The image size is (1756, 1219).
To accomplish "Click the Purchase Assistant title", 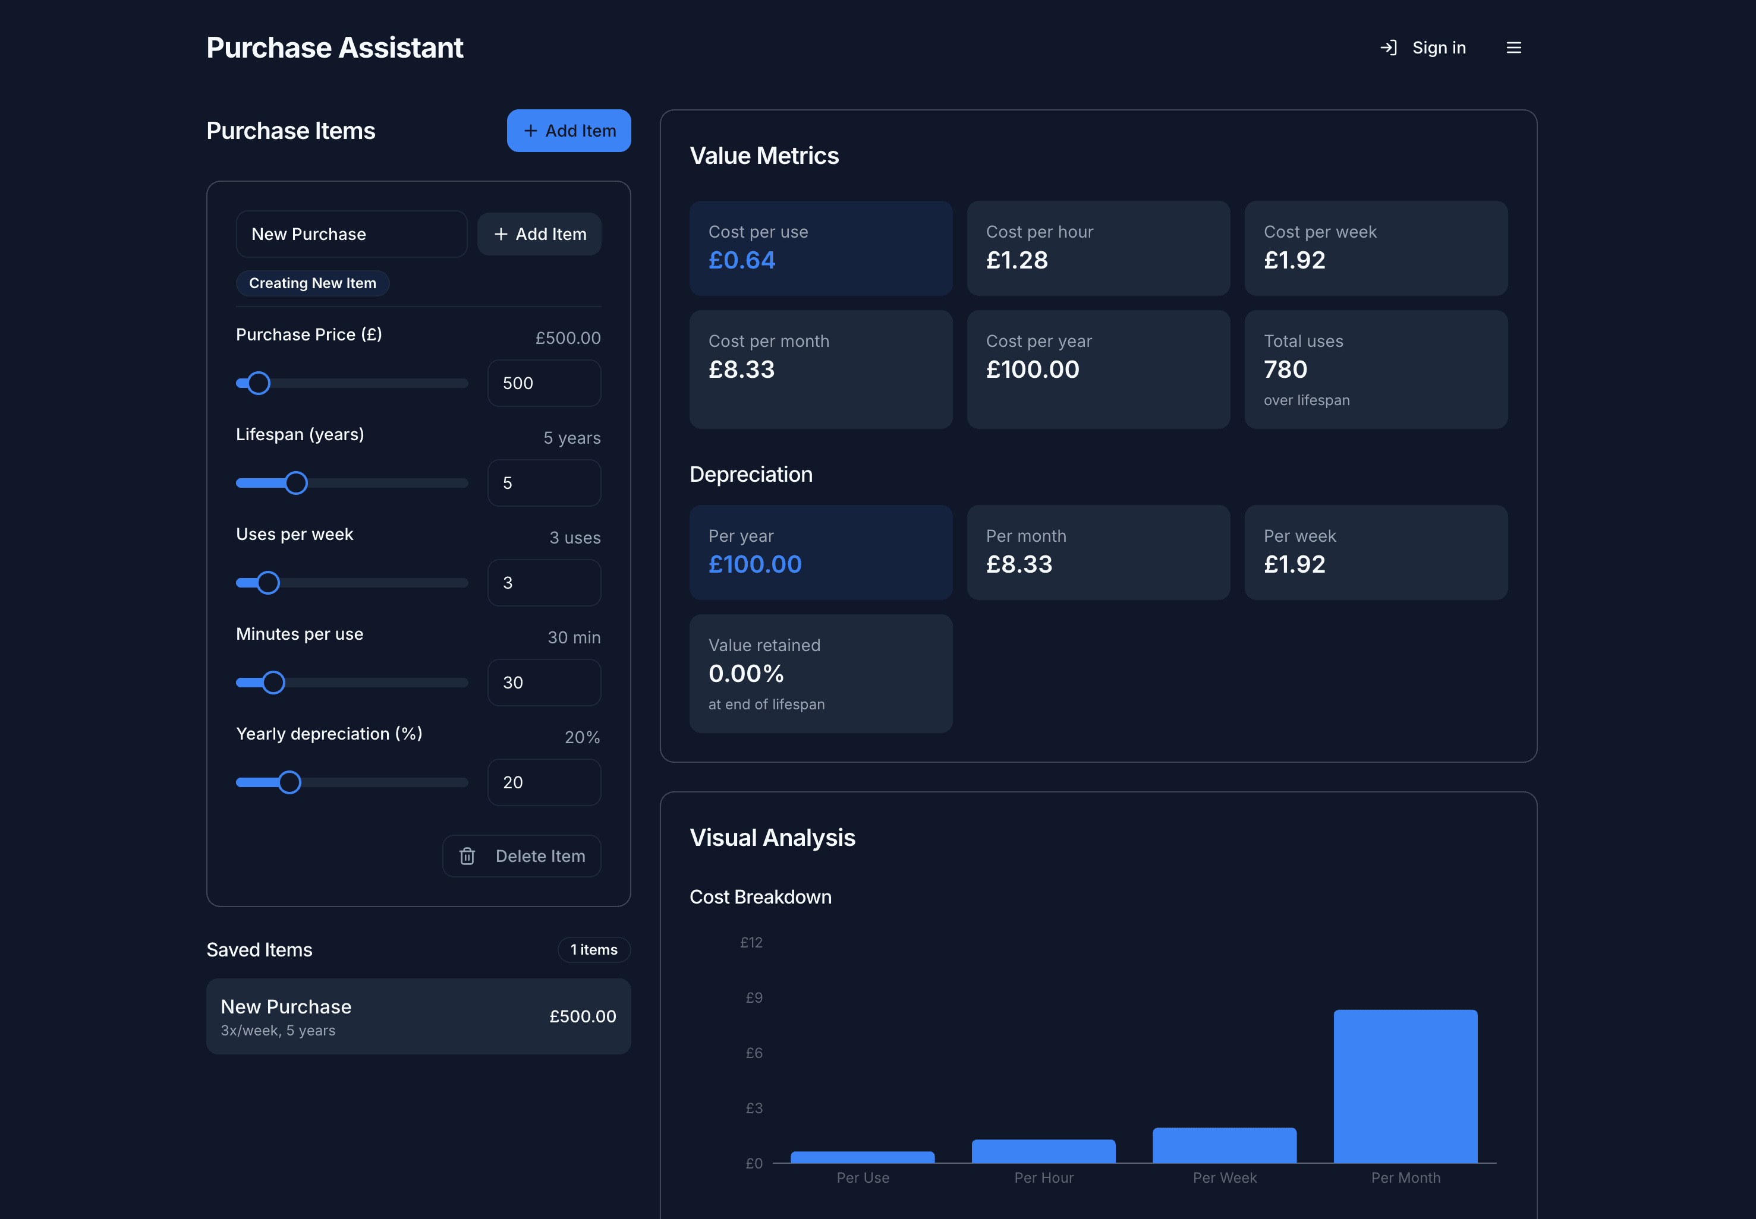I will point(335,48).
